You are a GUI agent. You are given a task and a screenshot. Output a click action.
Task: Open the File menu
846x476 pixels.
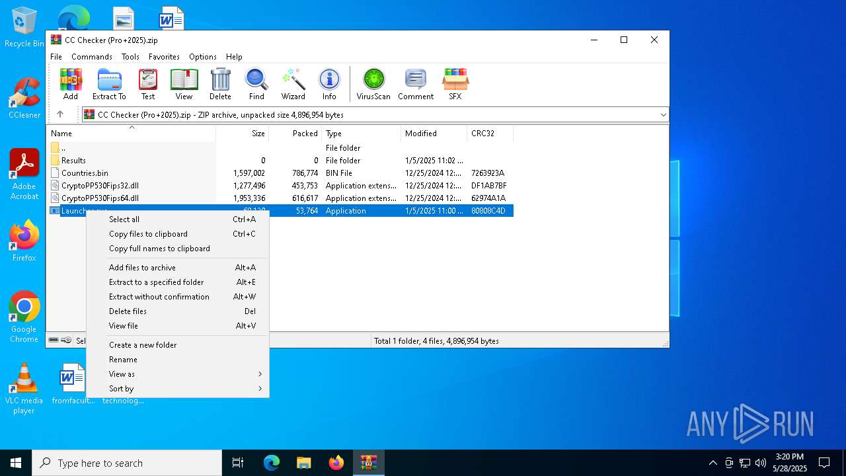click(56, 57)
